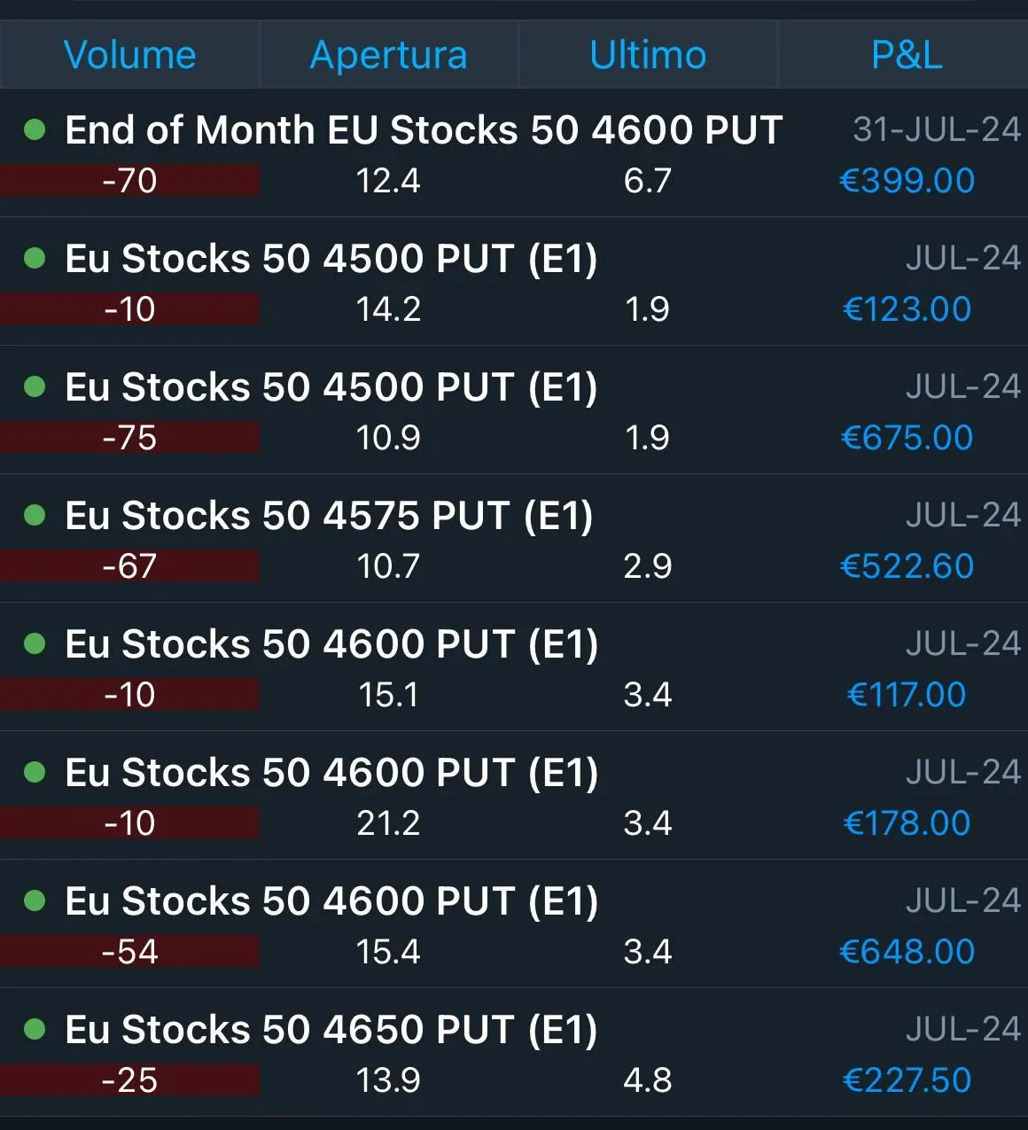Image resolution: width=1028 pixels, height=1130 pixels.
Task: Sort positions by the Apertura column
Action: (x=388, y=55)
